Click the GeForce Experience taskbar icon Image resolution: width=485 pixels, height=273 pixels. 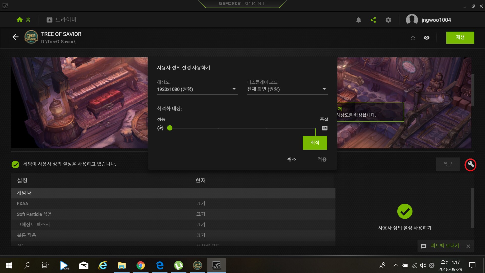pyautogui.click(x=216, y=265)
